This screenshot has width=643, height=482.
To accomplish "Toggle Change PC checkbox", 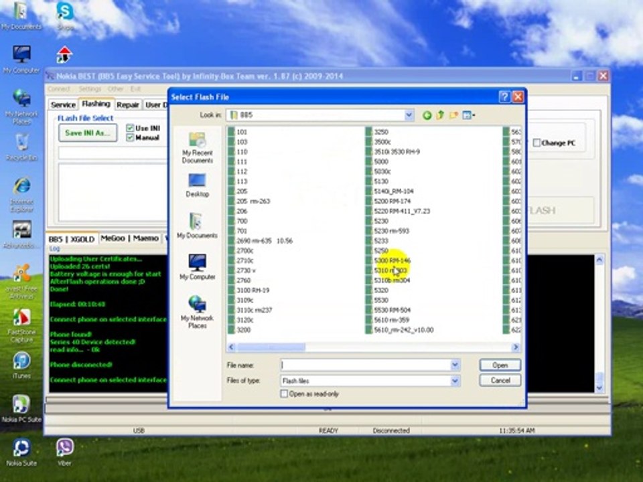I will [537, 143].
